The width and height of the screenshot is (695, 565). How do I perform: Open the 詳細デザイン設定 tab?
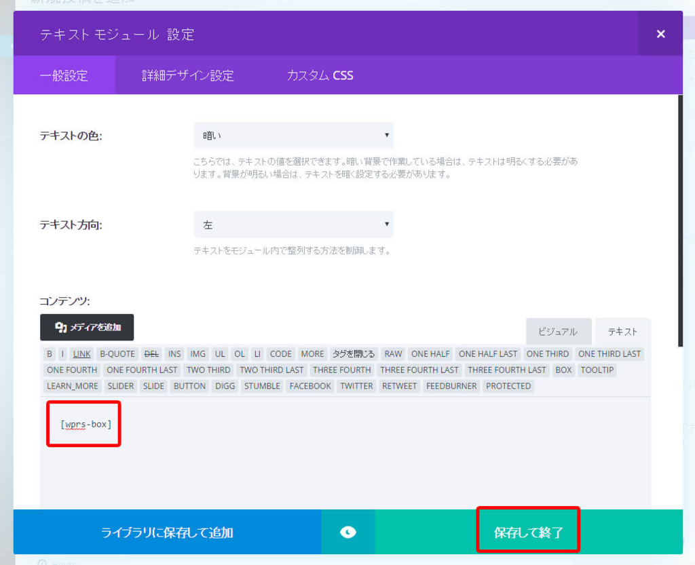pyautogui.click(x=187, y=75)
